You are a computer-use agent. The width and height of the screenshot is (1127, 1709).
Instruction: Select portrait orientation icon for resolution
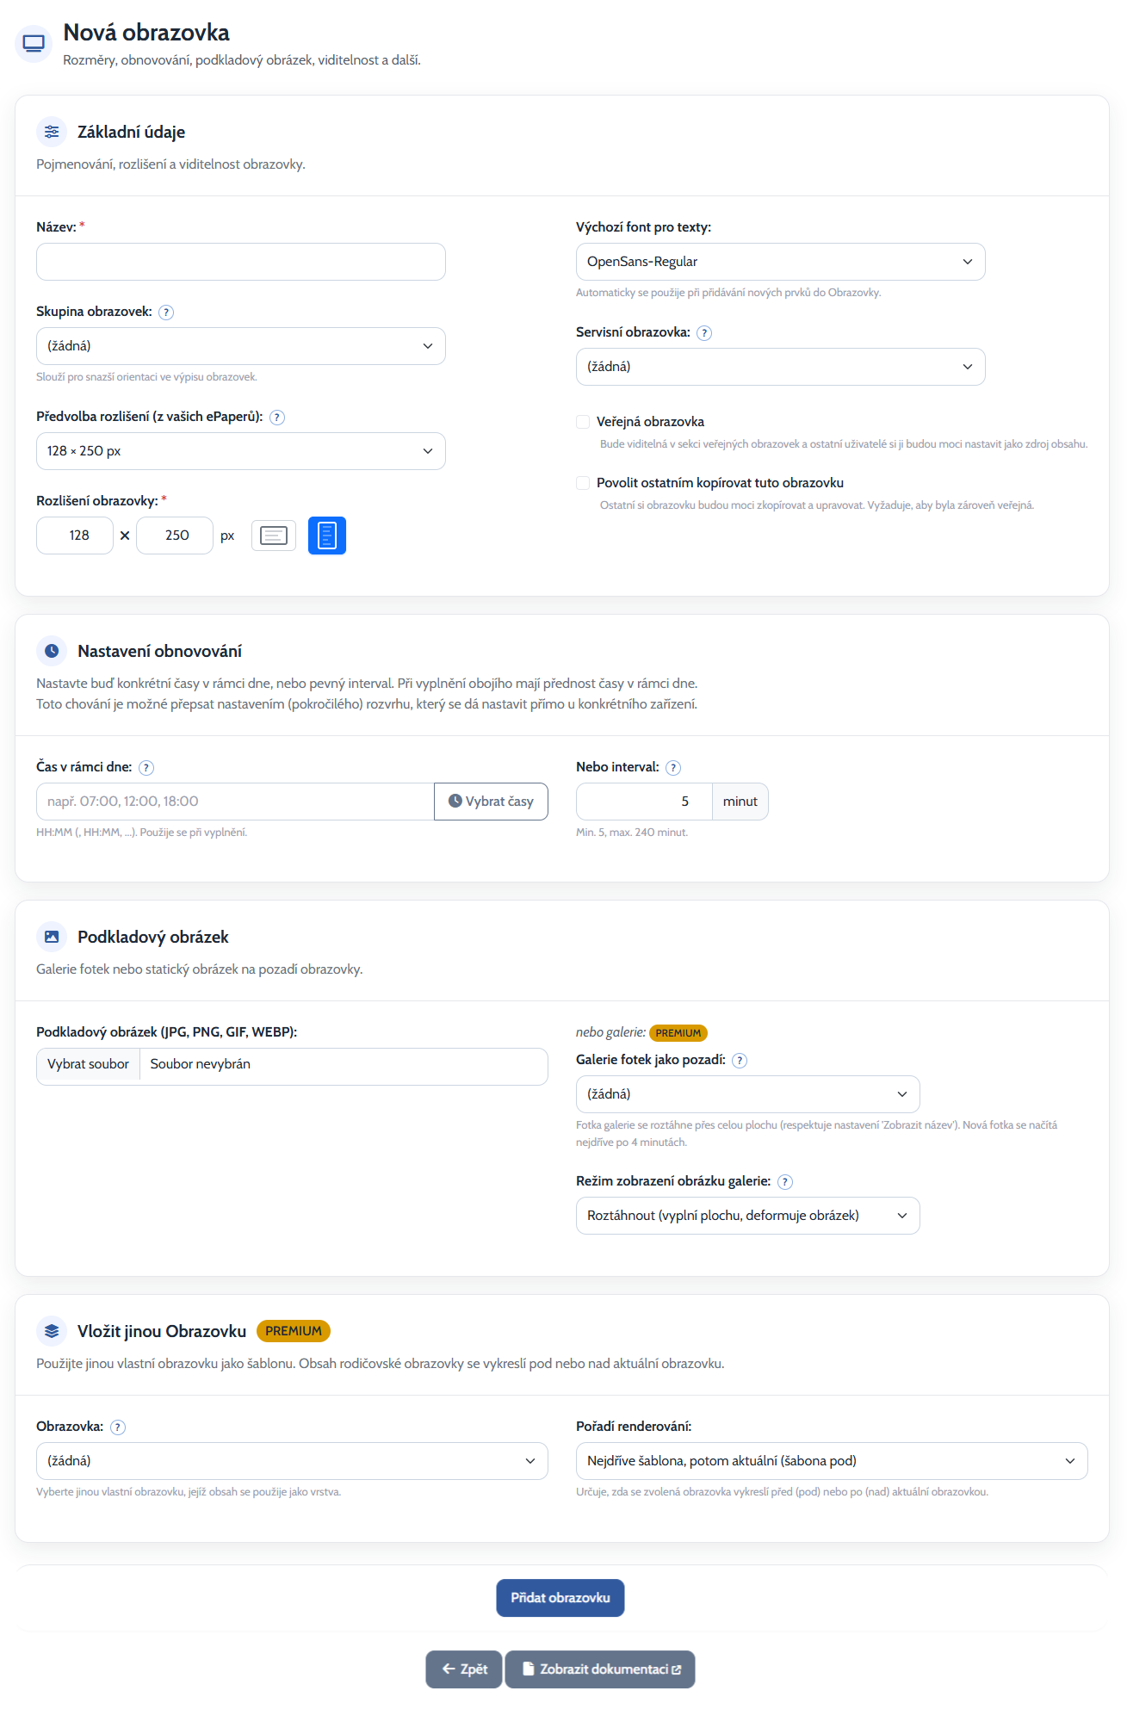click(x=327, y=536)
